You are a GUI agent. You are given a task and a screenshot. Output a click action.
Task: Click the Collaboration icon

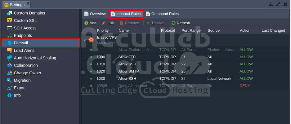9,65
